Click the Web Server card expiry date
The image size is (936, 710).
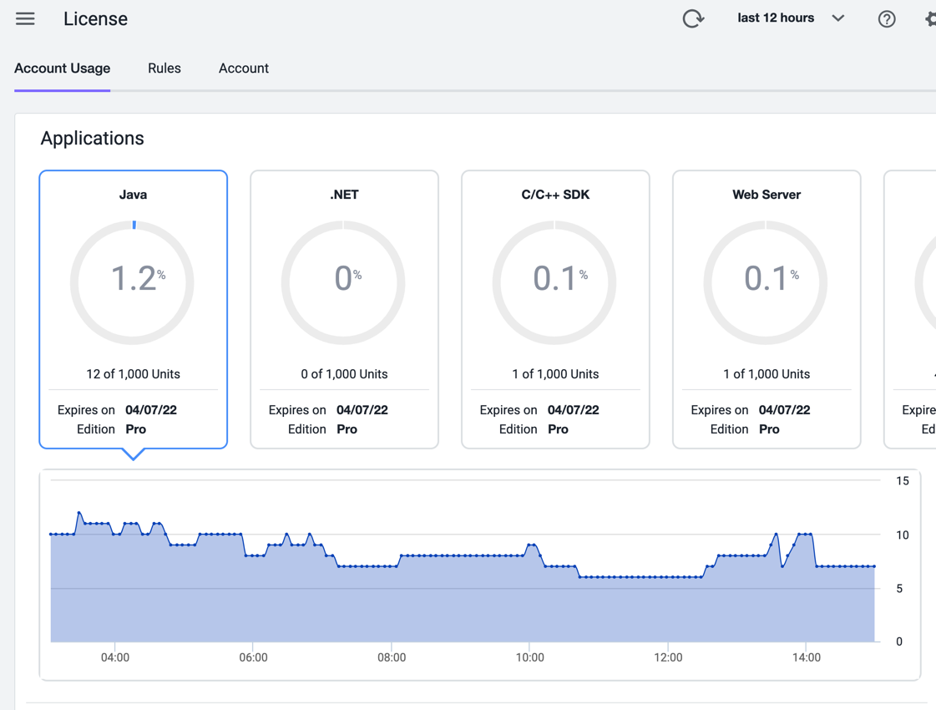784,409
